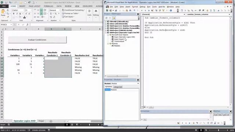Save the project from the VBA toolbar
The width and height of the screenshot is (235, 132).
pos(116,11)
